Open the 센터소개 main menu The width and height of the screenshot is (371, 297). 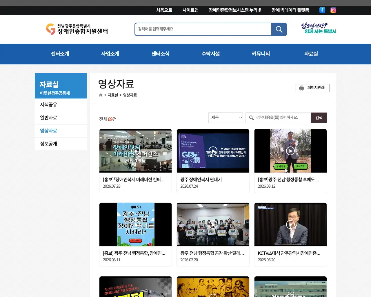60,54
